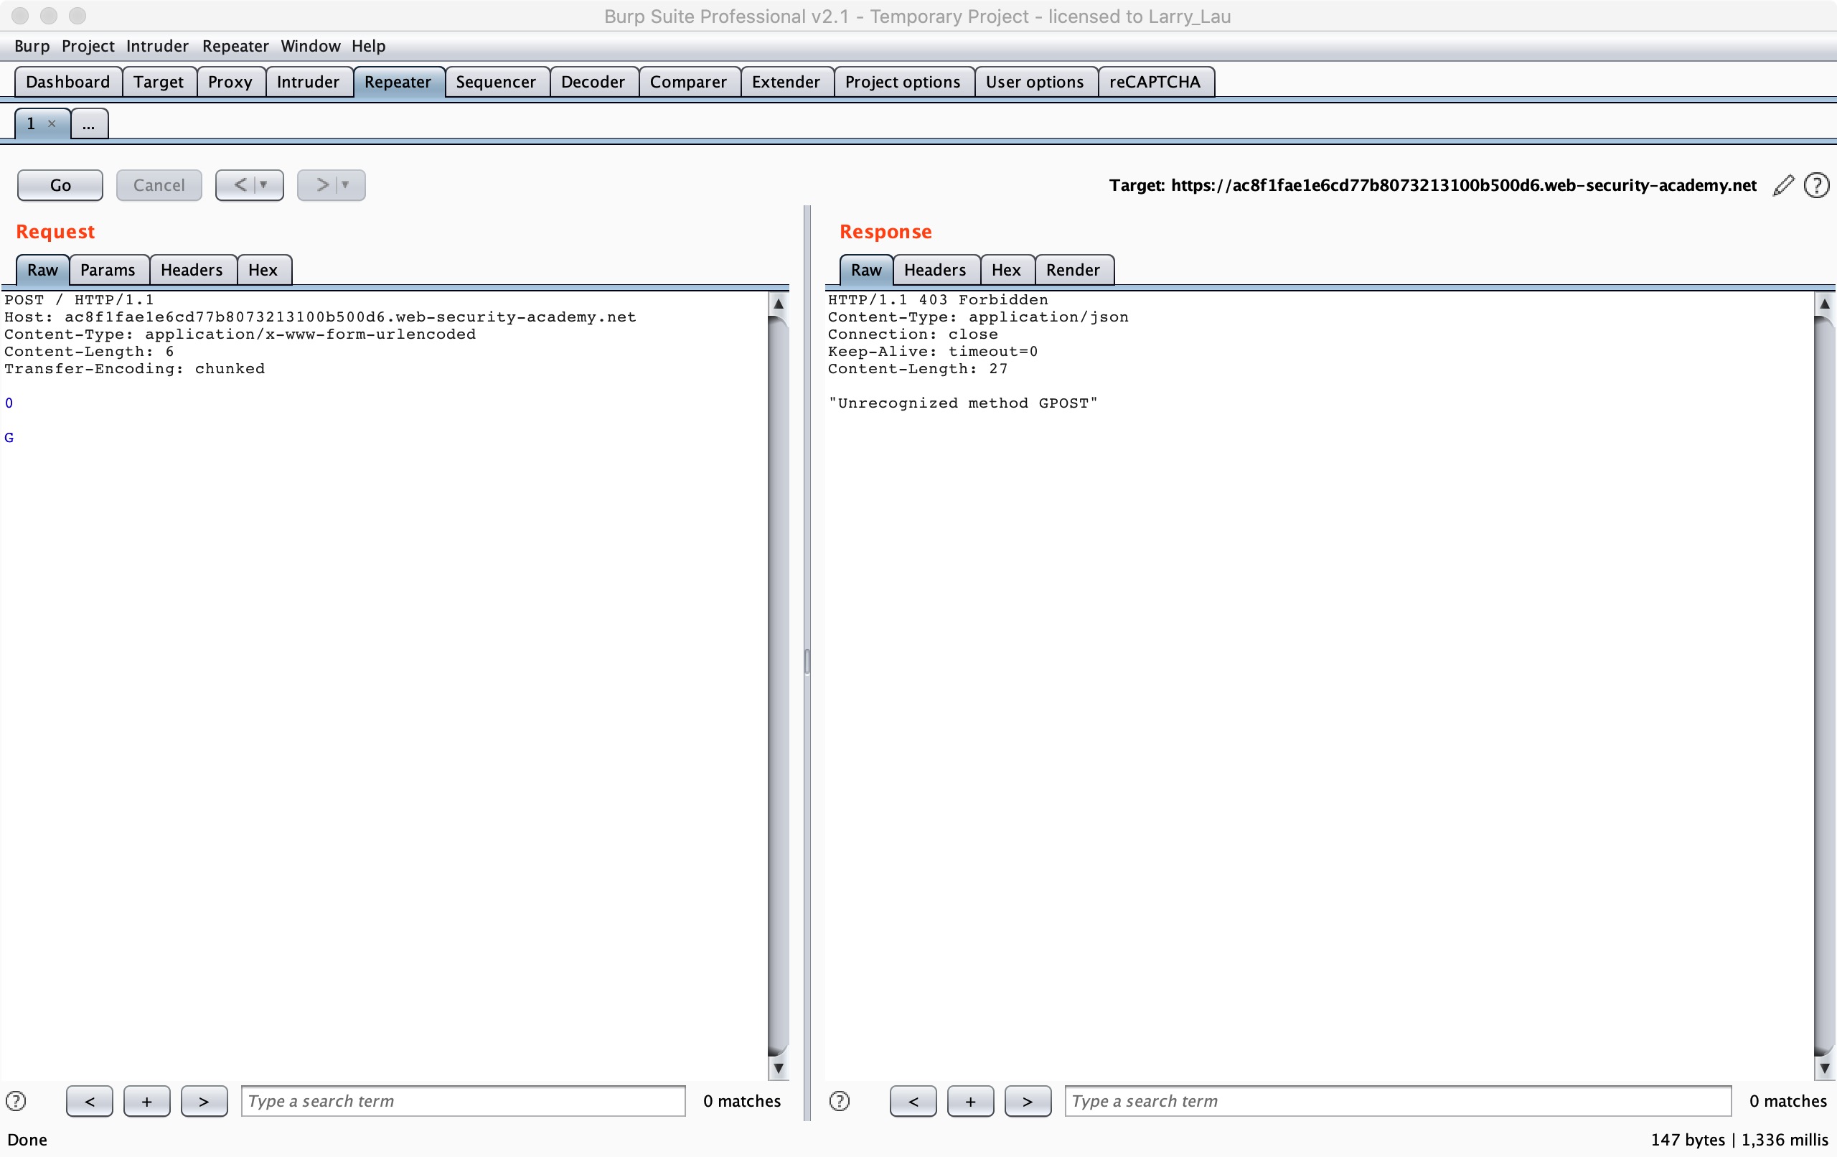
Task: Show response Hex view
Action: (x=1006, y=269)
